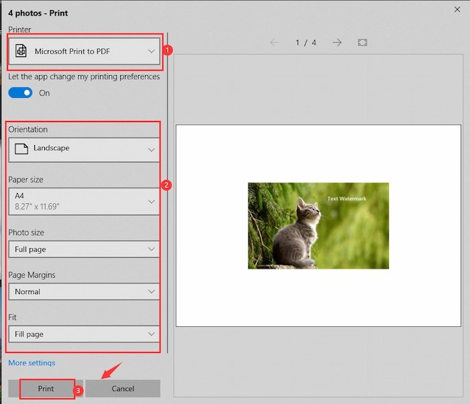The height and width of the screenshot is (404, 470).
Task: Open the Printer dropdown showing Microsoft Print to PDF
Action: click(x=84, y=51)
